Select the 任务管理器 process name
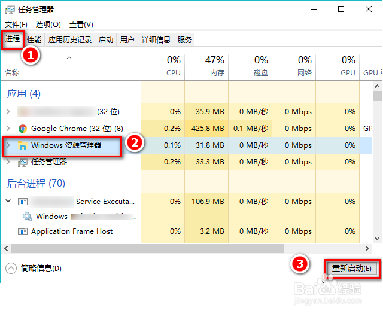This screenshot has width=383, height=314. pos(49,162)
